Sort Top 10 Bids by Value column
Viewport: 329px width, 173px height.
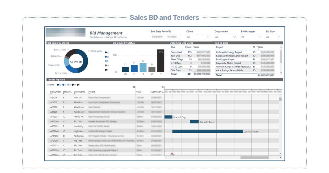pyautogui.click(x=260, y=47)
